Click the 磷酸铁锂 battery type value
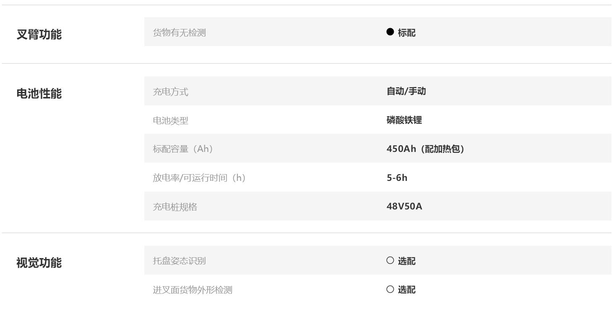 tap(404, 120)
